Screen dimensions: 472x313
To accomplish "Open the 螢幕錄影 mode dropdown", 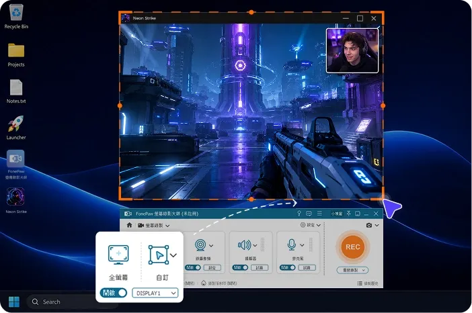I will (x=154, y=225).
